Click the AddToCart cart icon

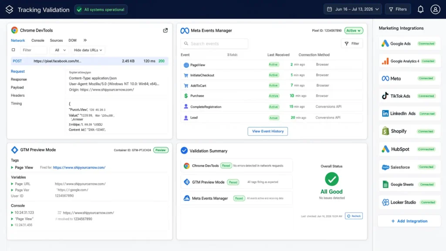click(x=186, y=85)
